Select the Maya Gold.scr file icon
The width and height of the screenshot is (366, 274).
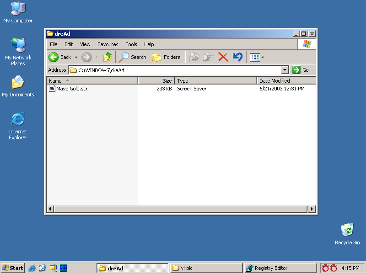coord(52,89)
